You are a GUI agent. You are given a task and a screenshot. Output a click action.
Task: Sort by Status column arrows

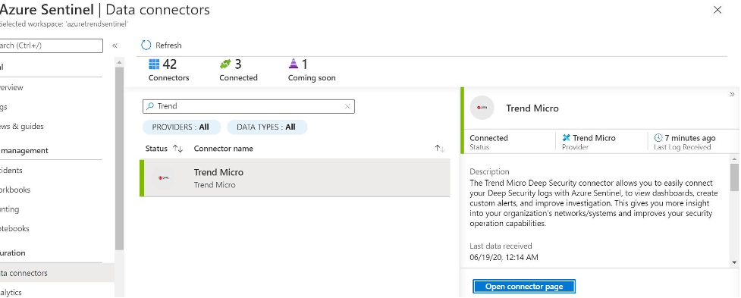tap(177, 149)
